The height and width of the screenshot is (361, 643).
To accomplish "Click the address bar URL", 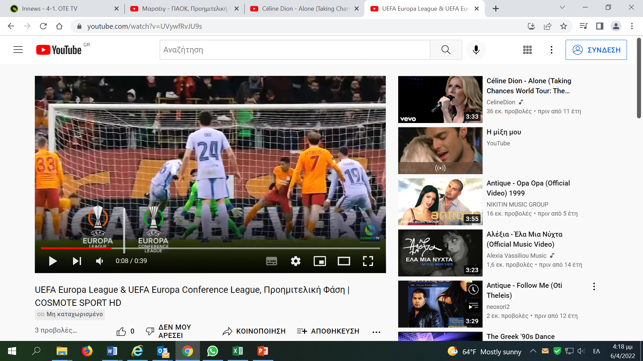I will [x=145, y=26].
